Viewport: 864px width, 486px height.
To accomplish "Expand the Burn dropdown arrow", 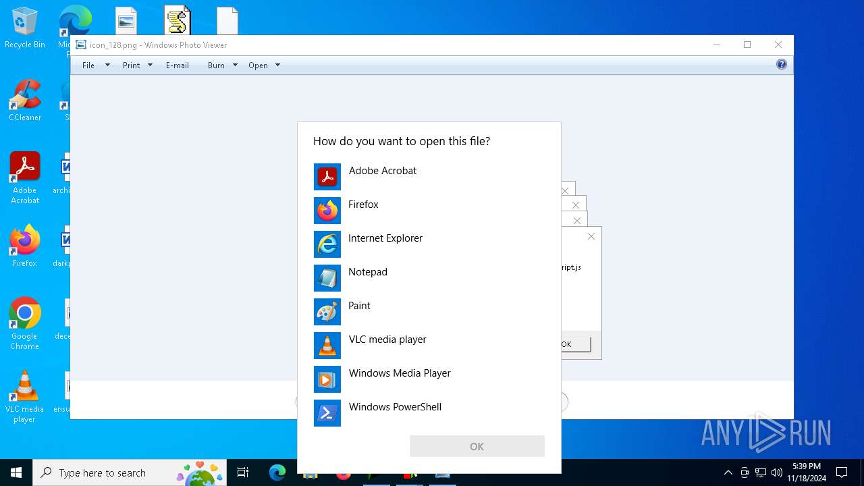I will [235, 65].
